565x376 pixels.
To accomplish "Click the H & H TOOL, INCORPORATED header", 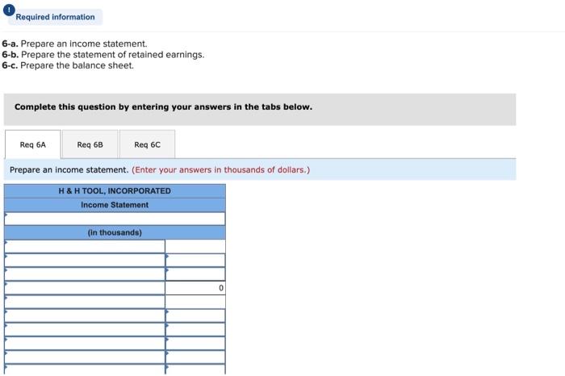I will (115, 191).
